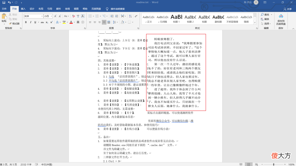Sort paragraph text A-Z icon
This screenshot has width=296, height=166.
tap(130, 16)
